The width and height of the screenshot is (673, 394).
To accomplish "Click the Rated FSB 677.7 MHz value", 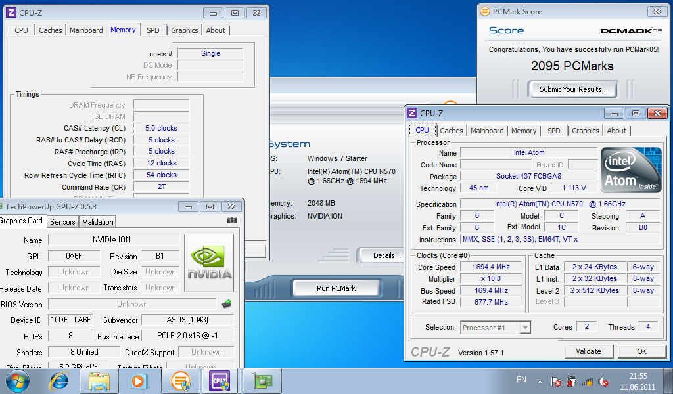I will [x=492, y=302].
